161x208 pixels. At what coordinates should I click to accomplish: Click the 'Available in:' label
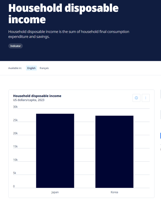(x=15, y=68)
